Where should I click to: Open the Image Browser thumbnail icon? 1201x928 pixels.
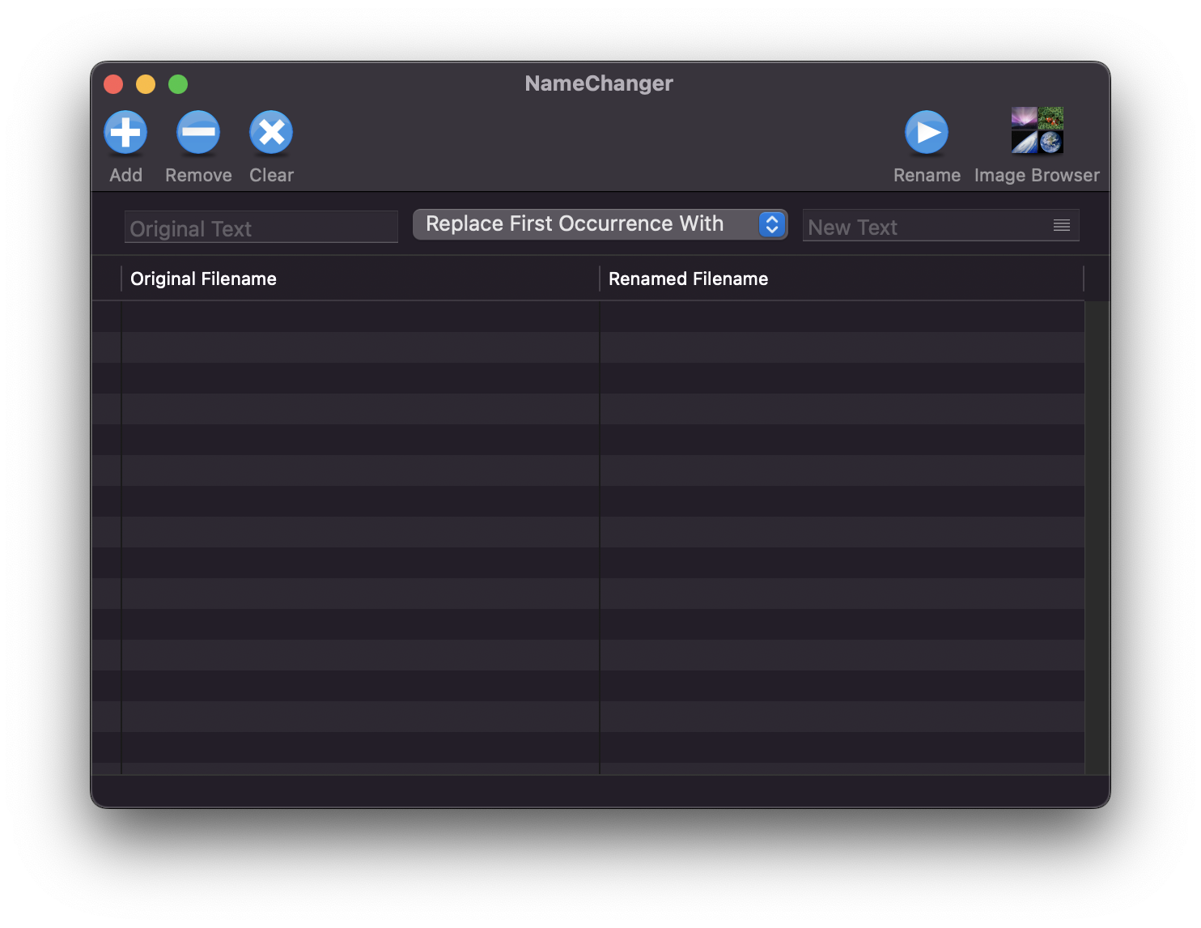pos(1037,130)
